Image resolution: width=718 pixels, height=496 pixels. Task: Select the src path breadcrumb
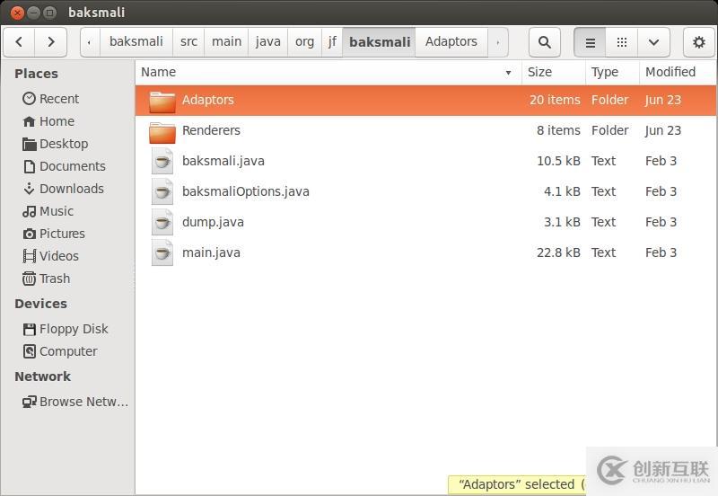188,42
